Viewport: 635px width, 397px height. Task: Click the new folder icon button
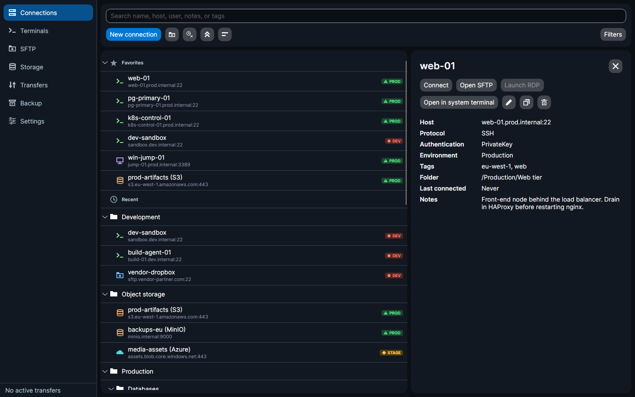pos(172,34)
